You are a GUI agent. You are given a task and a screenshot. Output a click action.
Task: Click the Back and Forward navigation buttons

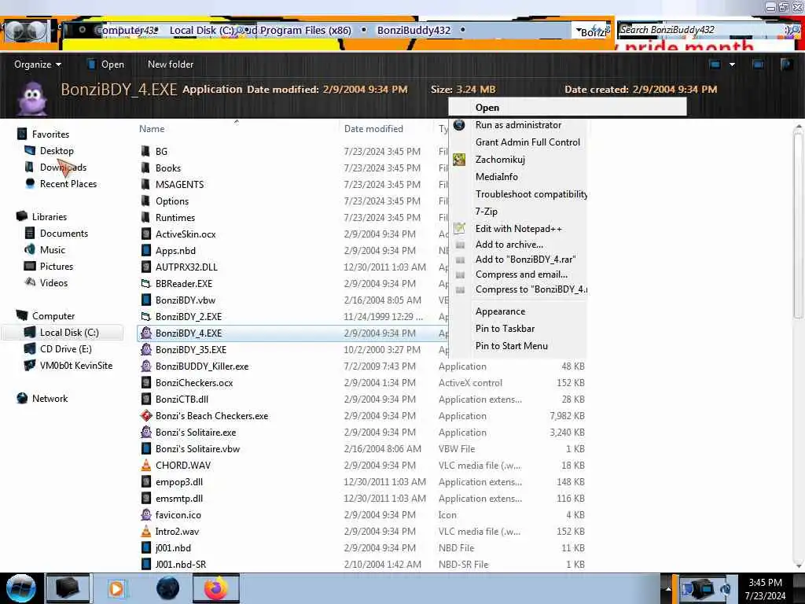click(x=26, y=31)
